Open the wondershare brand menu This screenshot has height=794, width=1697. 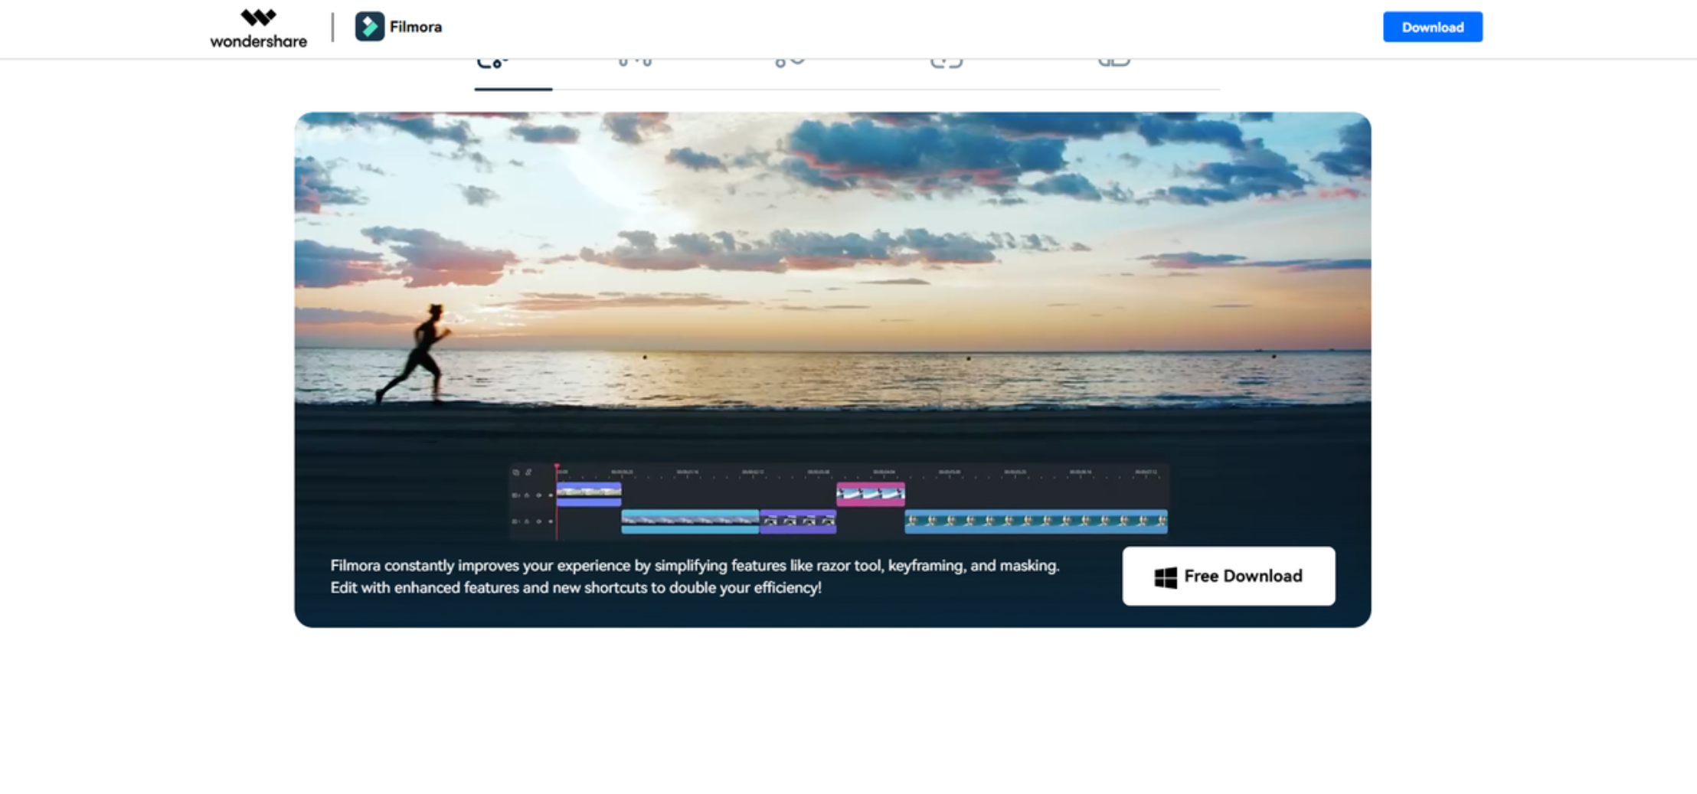259,28
